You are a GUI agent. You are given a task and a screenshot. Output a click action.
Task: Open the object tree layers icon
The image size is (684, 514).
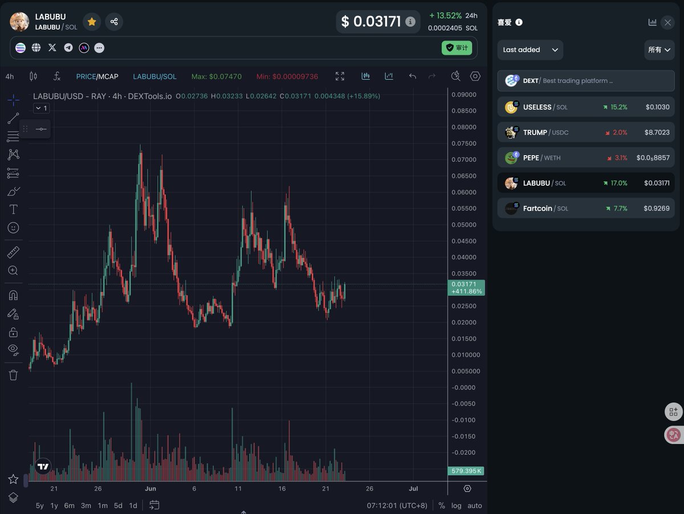(13, 497)
